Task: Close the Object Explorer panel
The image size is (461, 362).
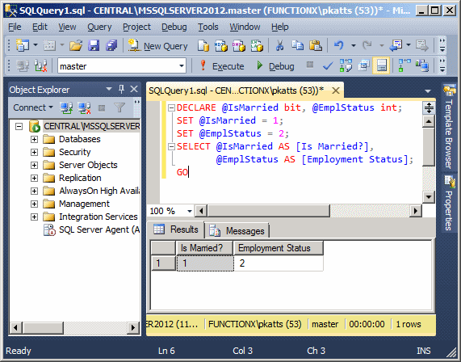Action: (x=134, y=89)
